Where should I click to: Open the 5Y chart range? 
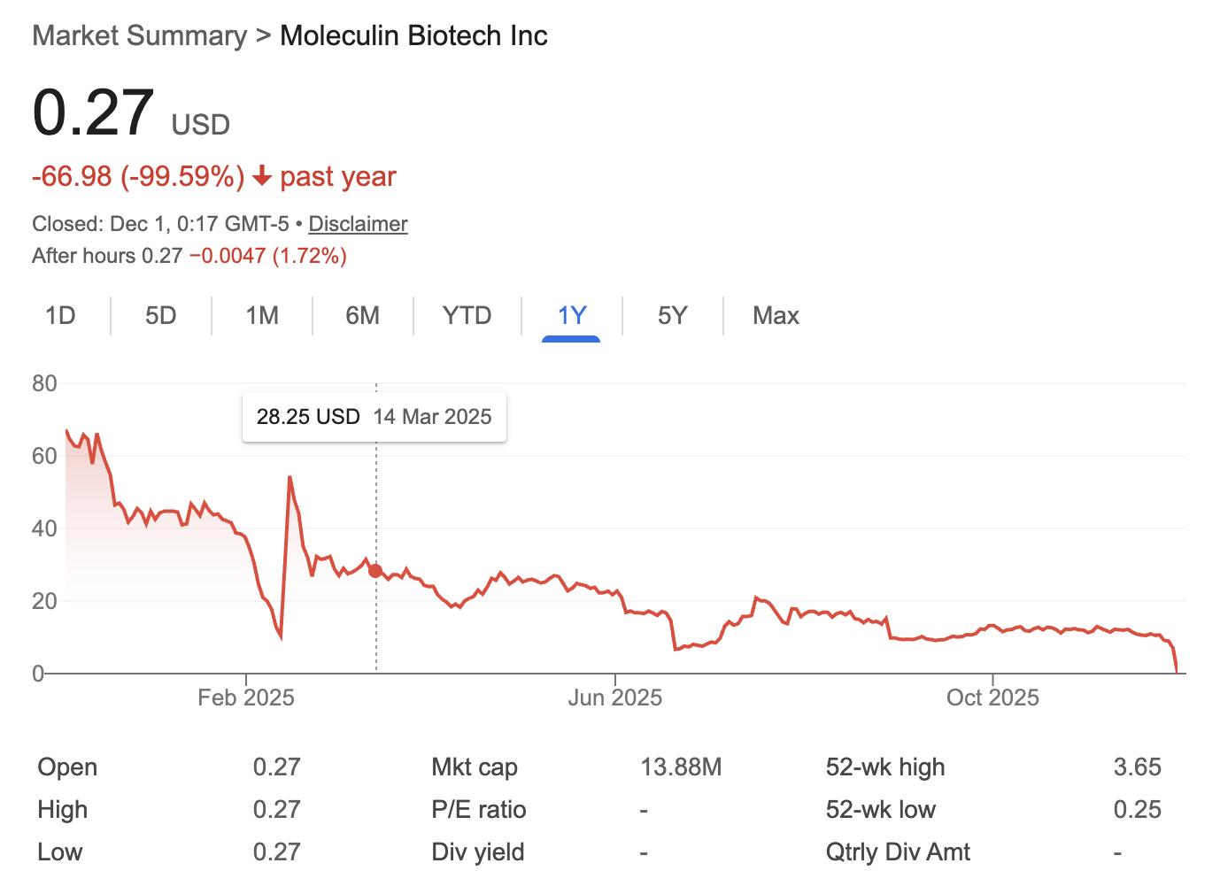(x=672, y=315)
